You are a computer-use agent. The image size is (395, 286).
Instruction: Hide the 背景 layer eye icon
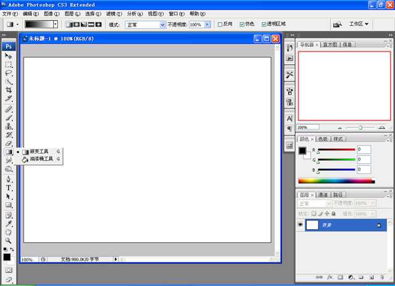coord(301,224)
